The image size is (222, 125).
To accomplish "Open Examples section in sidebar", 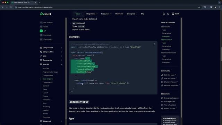I will pyautogui.click(x=45, y=35).
